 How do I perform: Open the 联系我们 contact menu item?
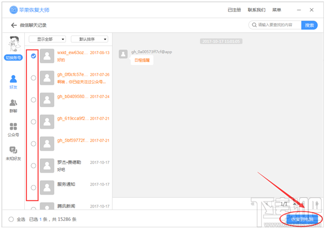pyautogui.click(x=256, y=10)
